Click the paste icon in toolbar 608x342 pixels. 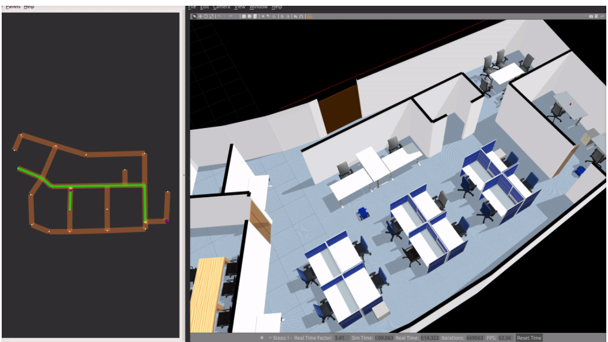tap(288, 16)
